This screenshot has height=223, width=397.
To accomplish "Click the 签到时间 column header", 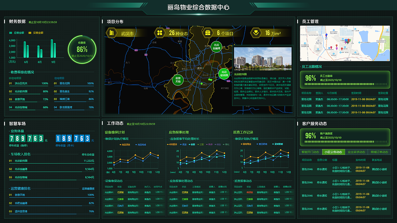I will click(x=356, y=93).
